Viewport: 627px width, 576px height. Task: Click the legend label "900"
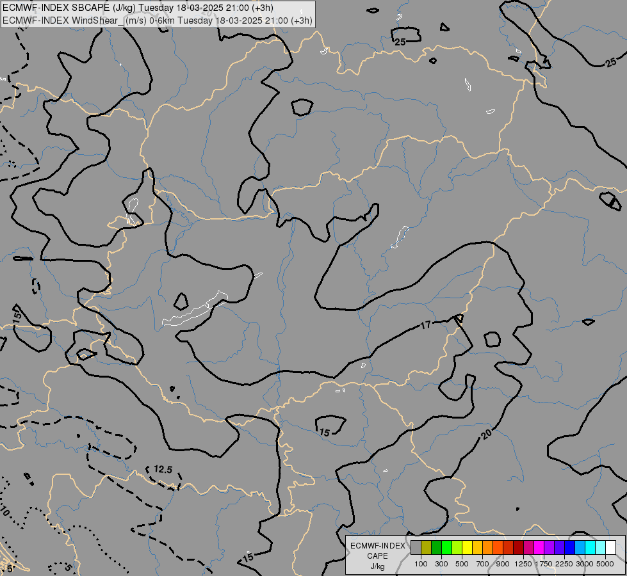[503, 564]
